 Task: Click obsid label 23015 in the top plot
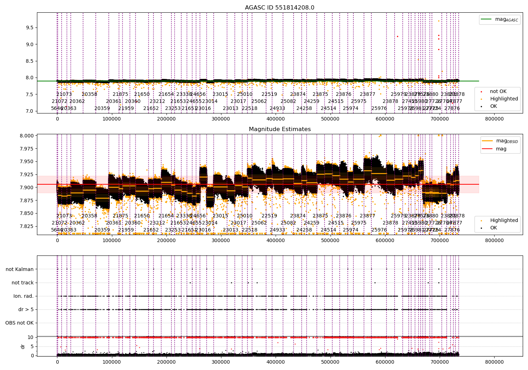220,94
